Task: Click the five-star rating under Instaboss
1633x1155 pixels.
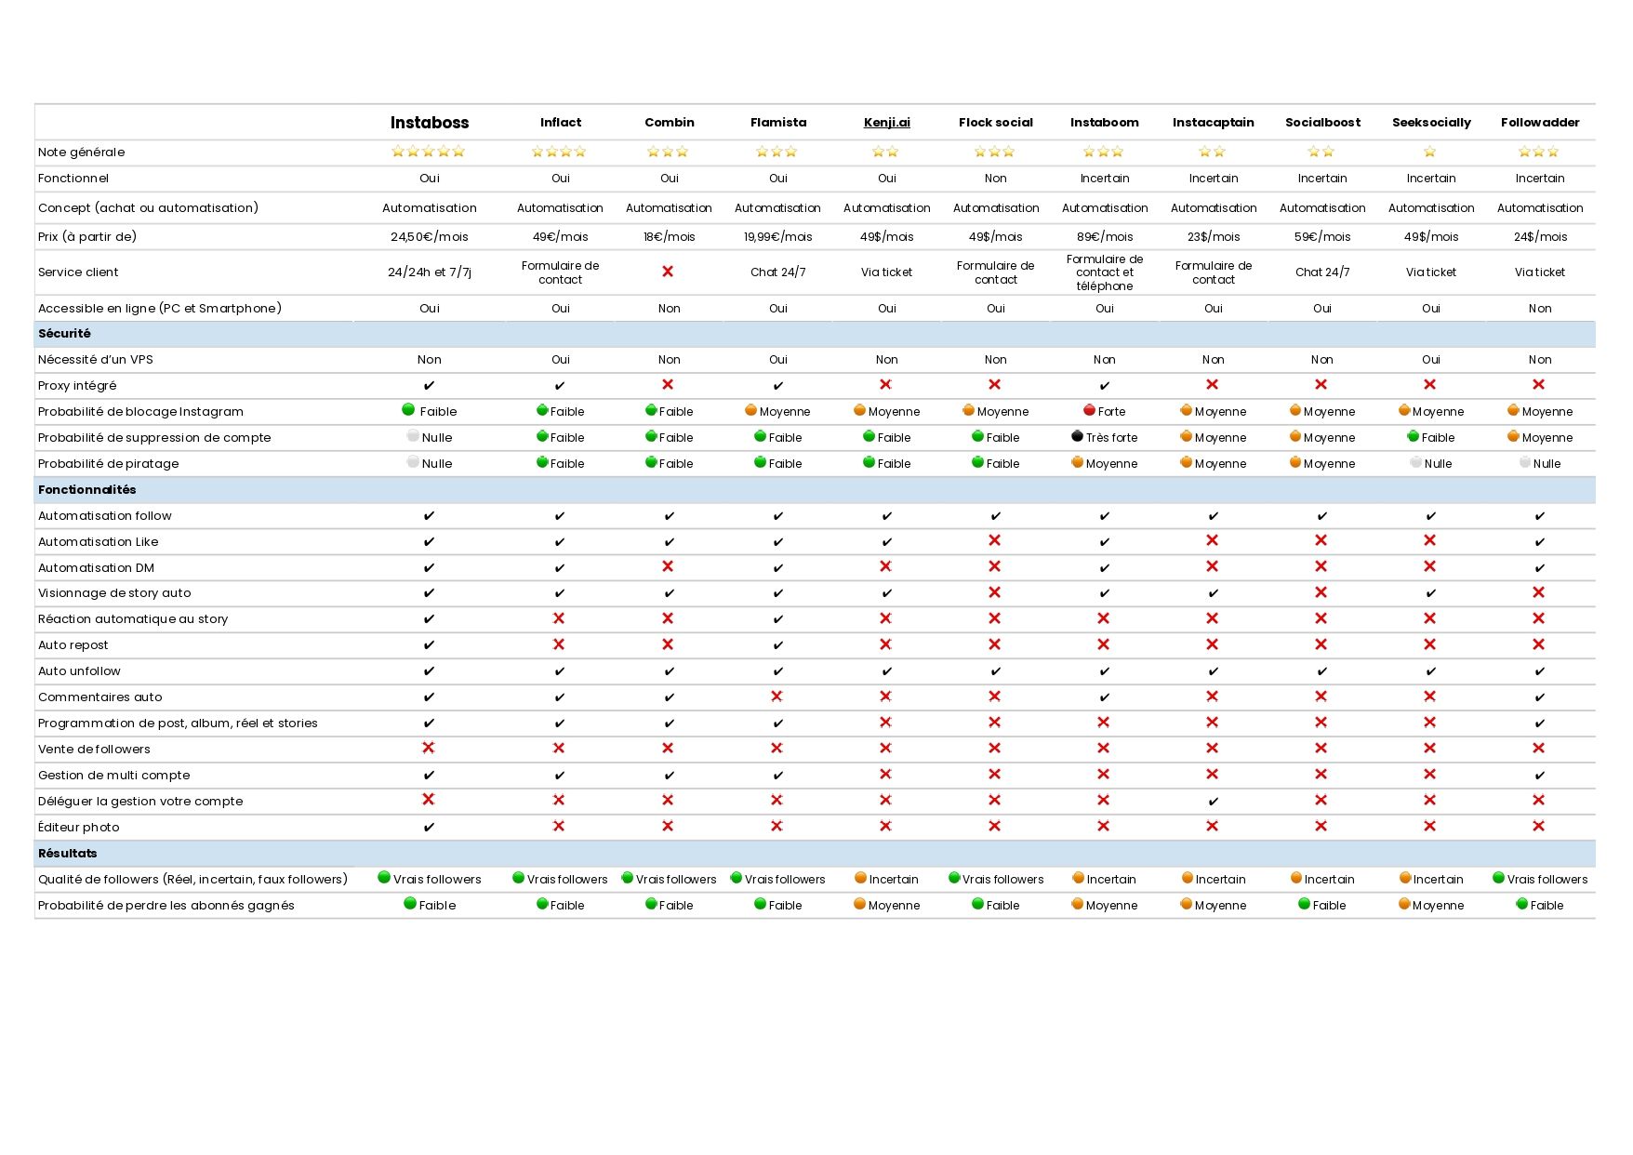Action: click(x=429, y=152)
